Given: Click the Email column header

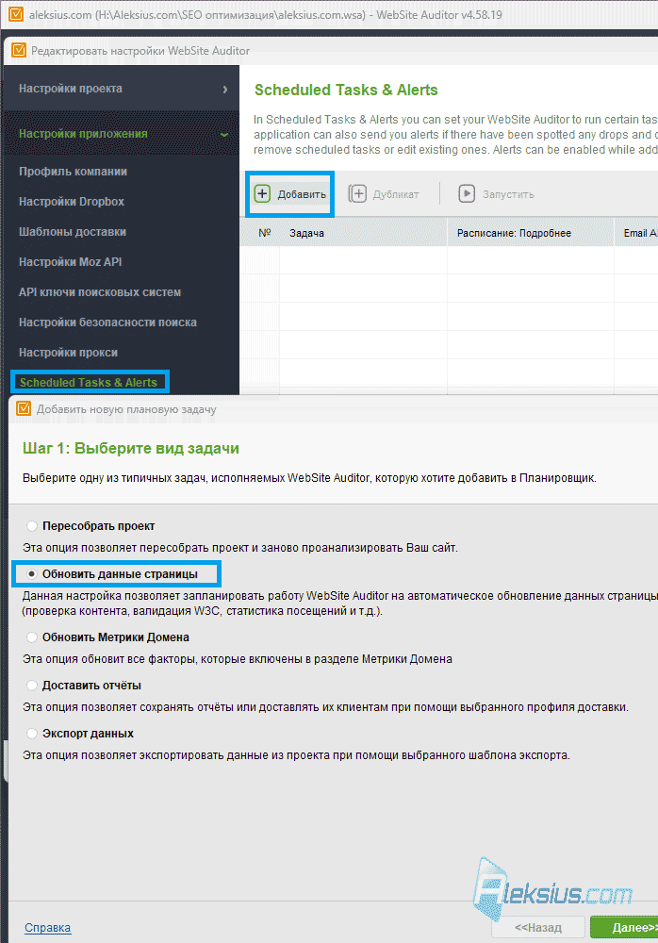Looking at the screenshot, I should pyautogui.click(x=636, y=233).
